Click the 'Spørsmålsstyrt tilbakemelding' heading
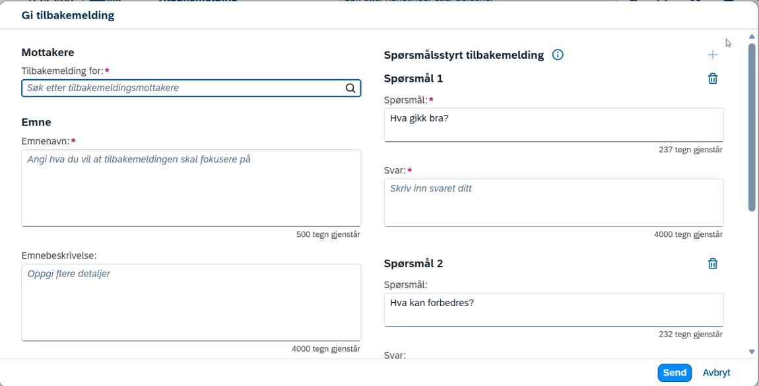 [x=464, y=55]
